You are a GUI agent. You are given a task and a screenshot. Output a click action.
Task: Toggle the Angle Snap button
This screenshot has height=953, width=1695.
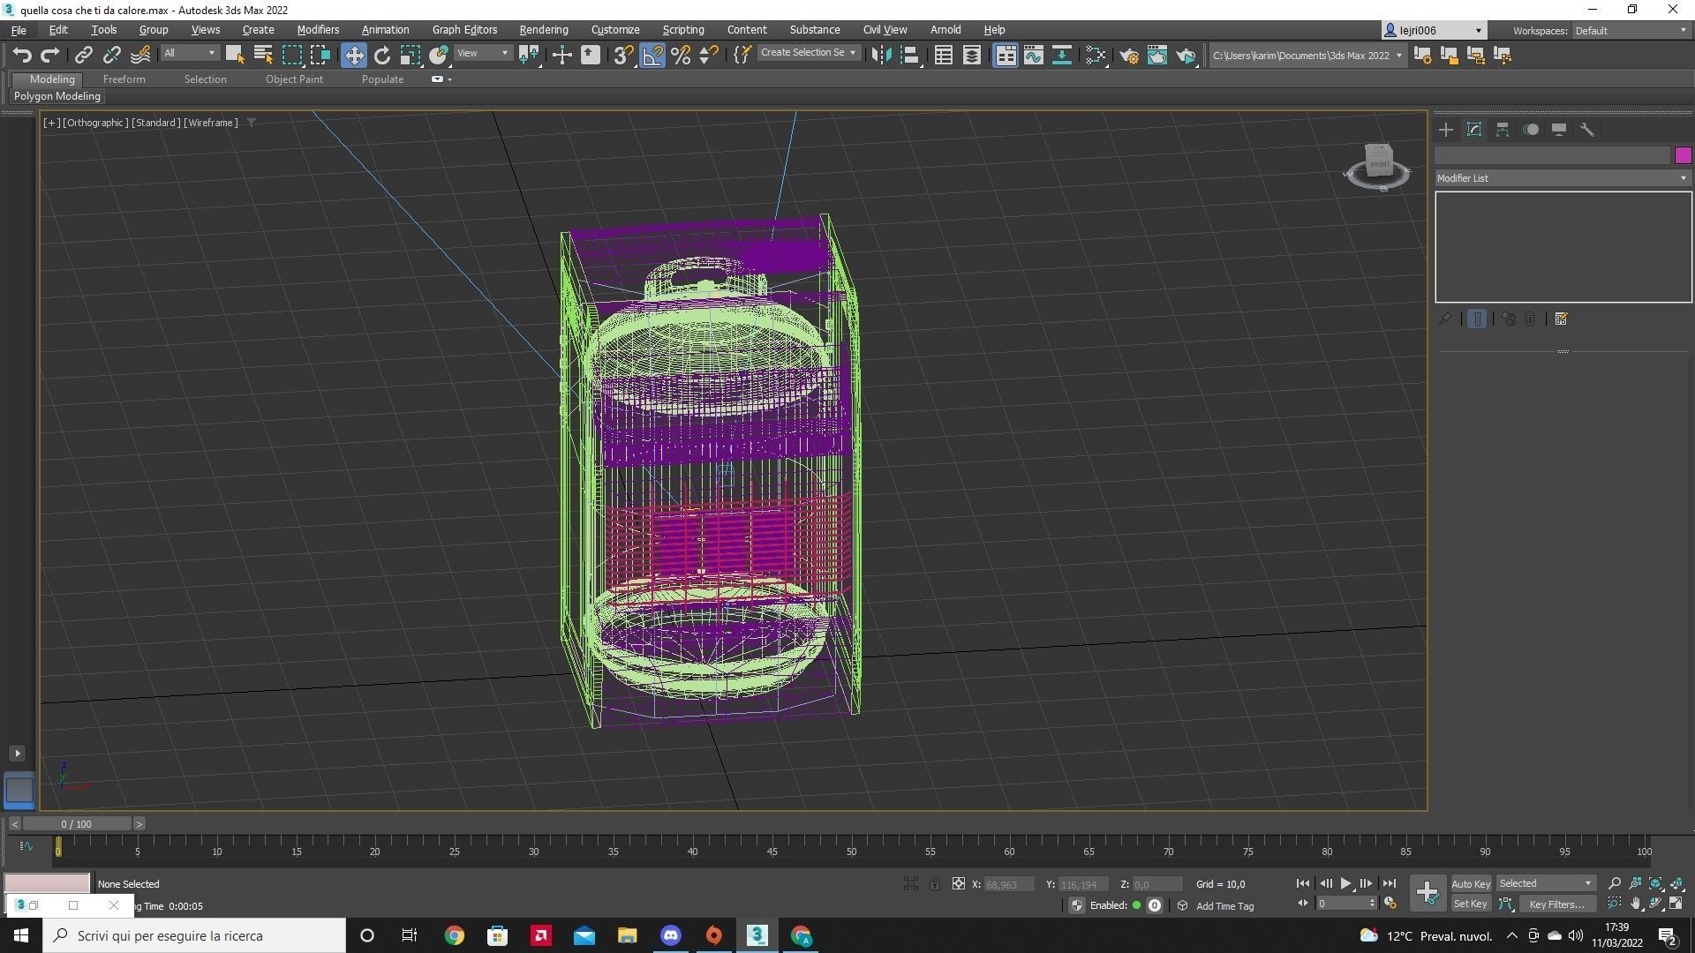[x=652, y=56]
